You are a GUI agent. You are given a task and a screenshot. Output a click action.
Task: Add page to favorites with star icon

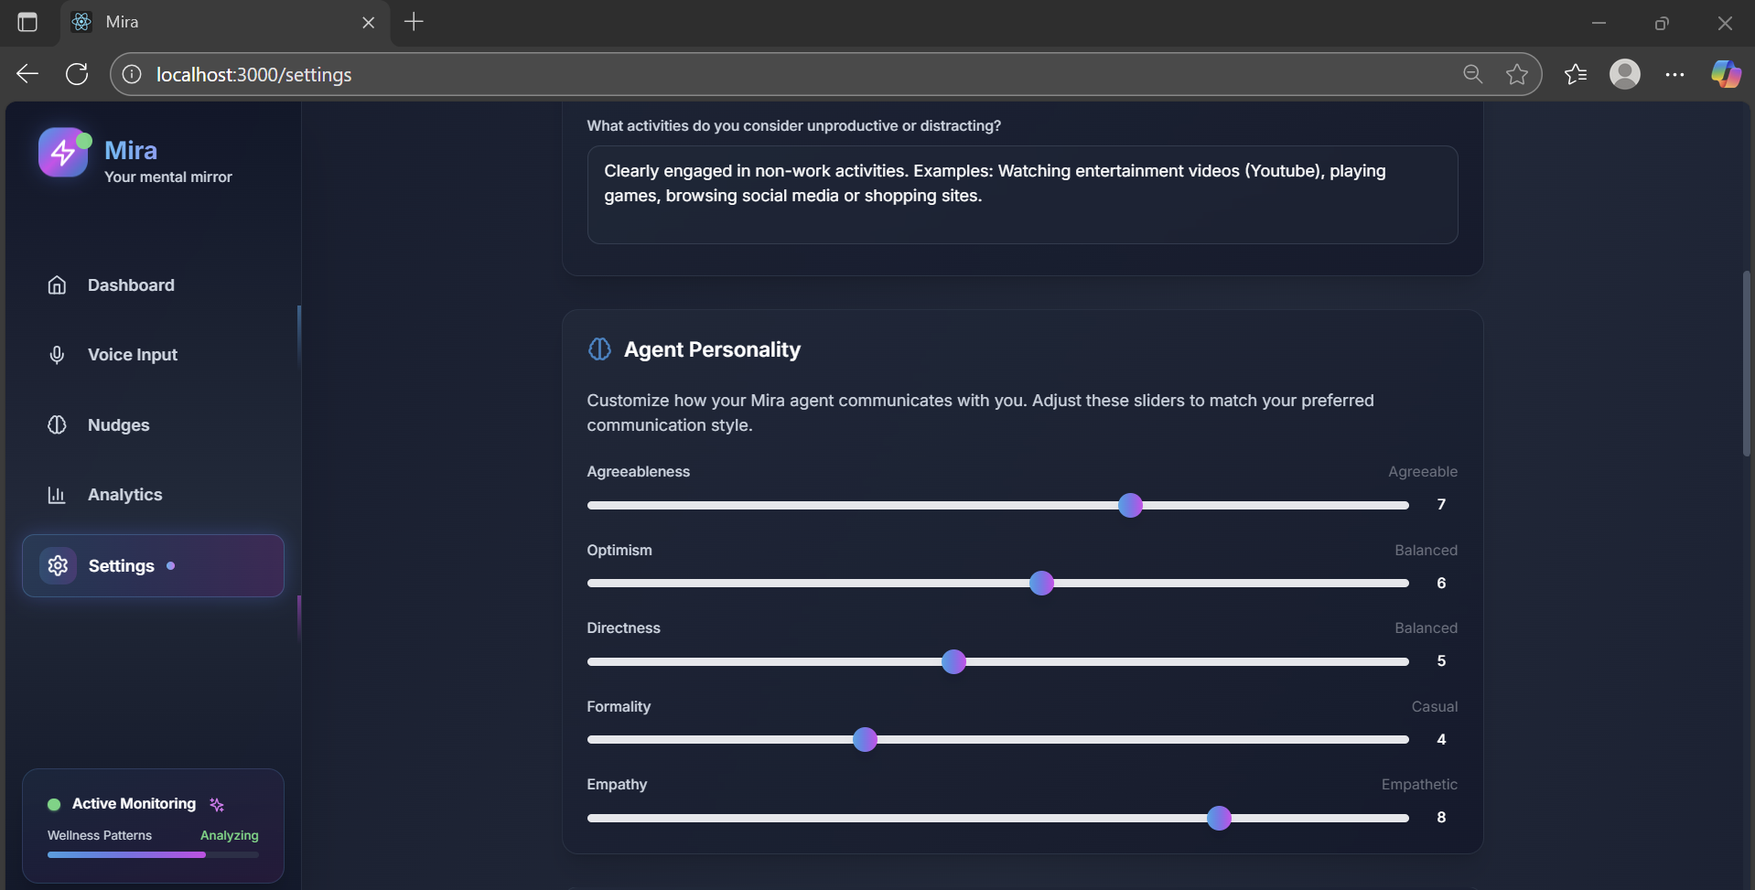coord(1517,74)
